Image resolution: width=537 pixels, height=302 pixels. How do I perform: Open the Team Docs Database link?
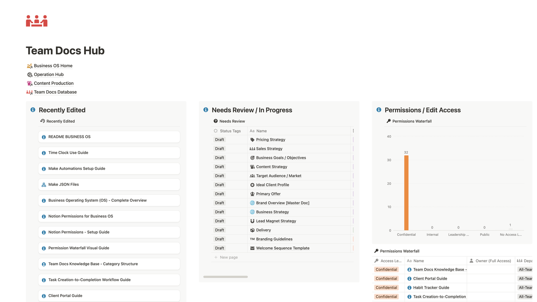pyautogui.click(x=55, y=92)
